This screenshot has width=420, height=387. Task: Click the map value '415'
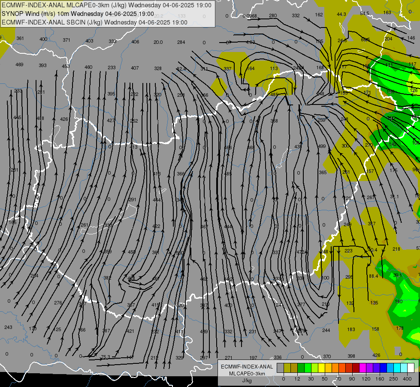coord(155,305)
